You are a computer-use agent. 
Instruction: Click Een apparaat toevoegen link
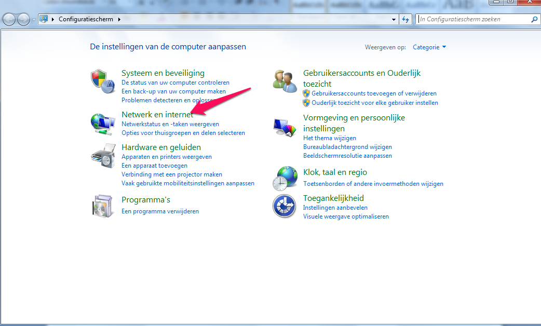pyautogui.click(x=154, y=166)
